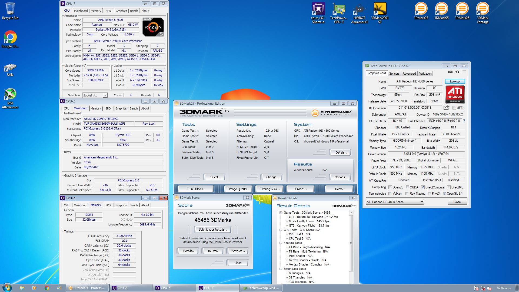Open the Bench tab in top CPU-Z window
The image size is (519, 292).
pos(134,11)
